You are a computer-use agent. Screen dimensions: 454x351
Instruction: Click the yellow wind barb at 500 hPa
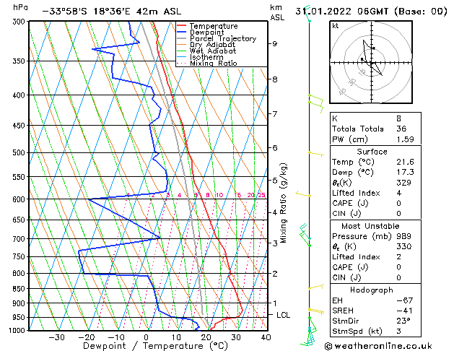pyautogui.click(x=316, y=154)
